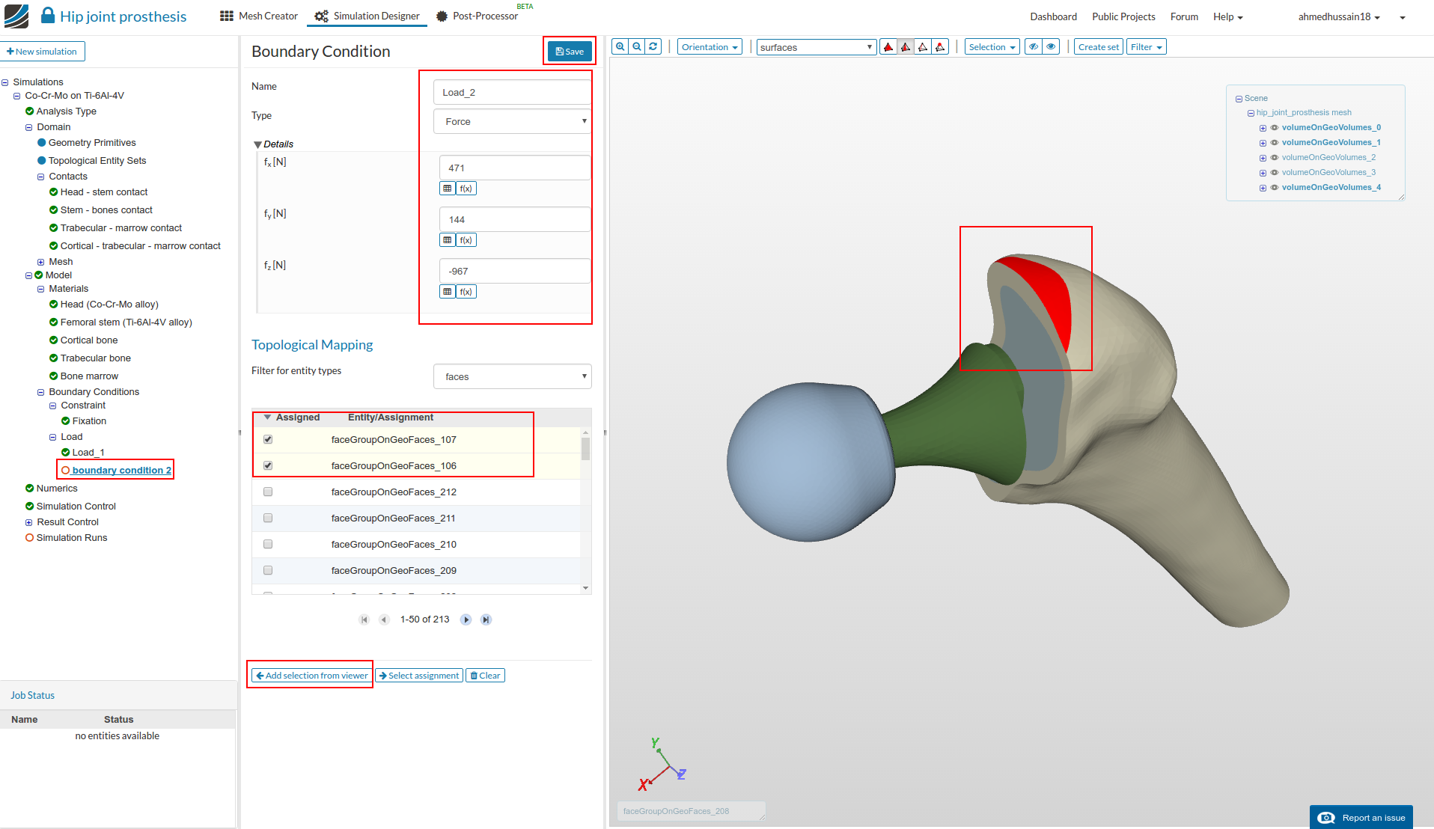Expand the Mesh tree node
1434x829 pixels.
(x=41, y=262)
